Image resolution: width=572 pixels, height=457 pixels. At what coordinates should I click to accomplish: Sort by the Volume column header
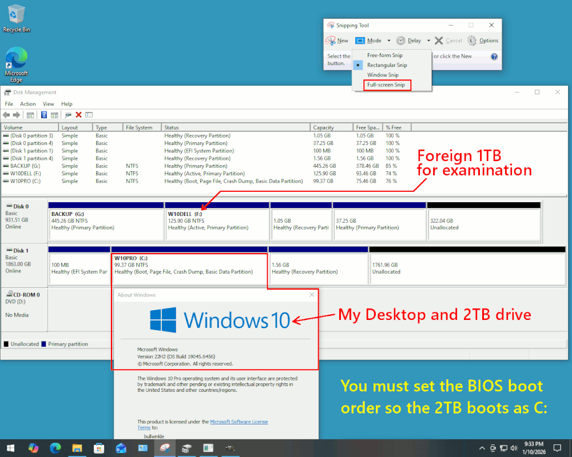[30, 127]
